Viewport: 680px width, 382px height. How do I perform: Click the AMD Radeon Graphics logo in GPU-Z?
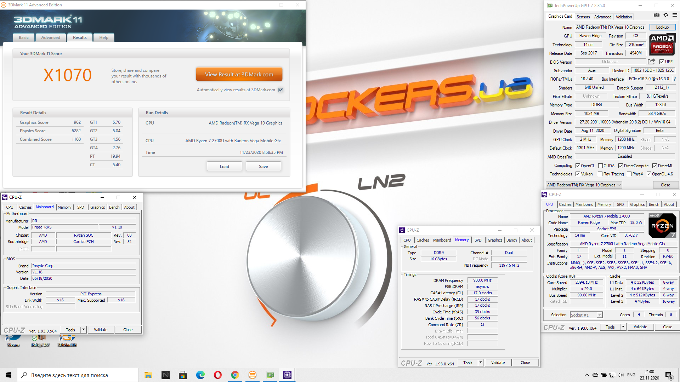[662, 44]
